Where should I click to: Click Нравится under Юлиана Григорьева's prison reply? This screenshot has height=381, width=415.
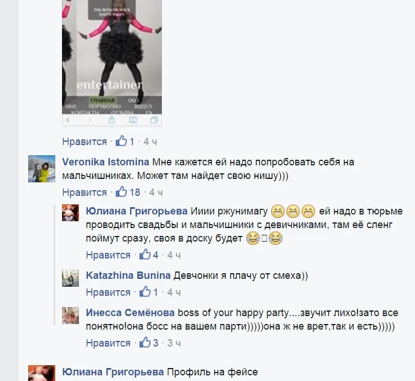click(108, 255)
